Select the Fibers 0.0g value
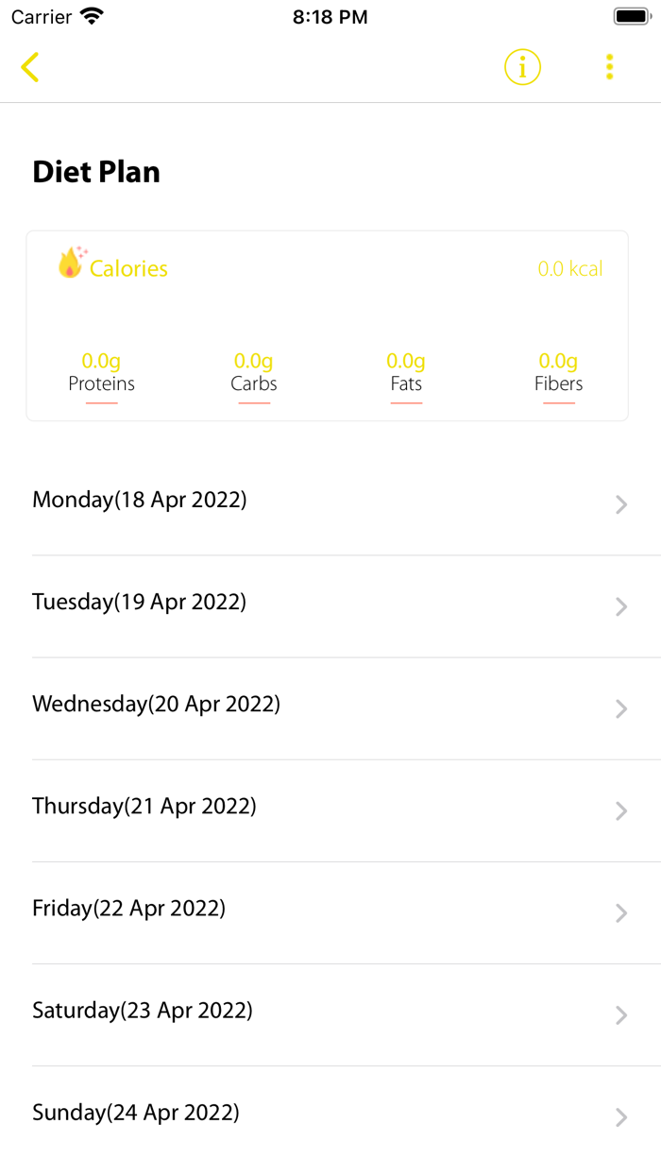661x1175 pixels. 558,360
